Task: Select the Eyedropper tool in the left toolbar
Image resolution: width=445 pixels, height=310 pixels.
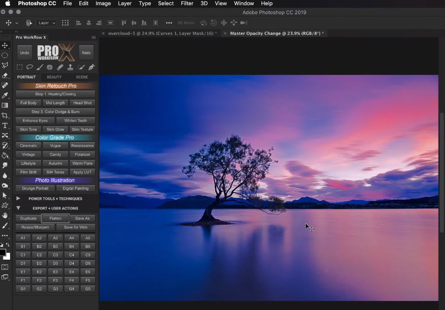Action: tap(5, 95)
